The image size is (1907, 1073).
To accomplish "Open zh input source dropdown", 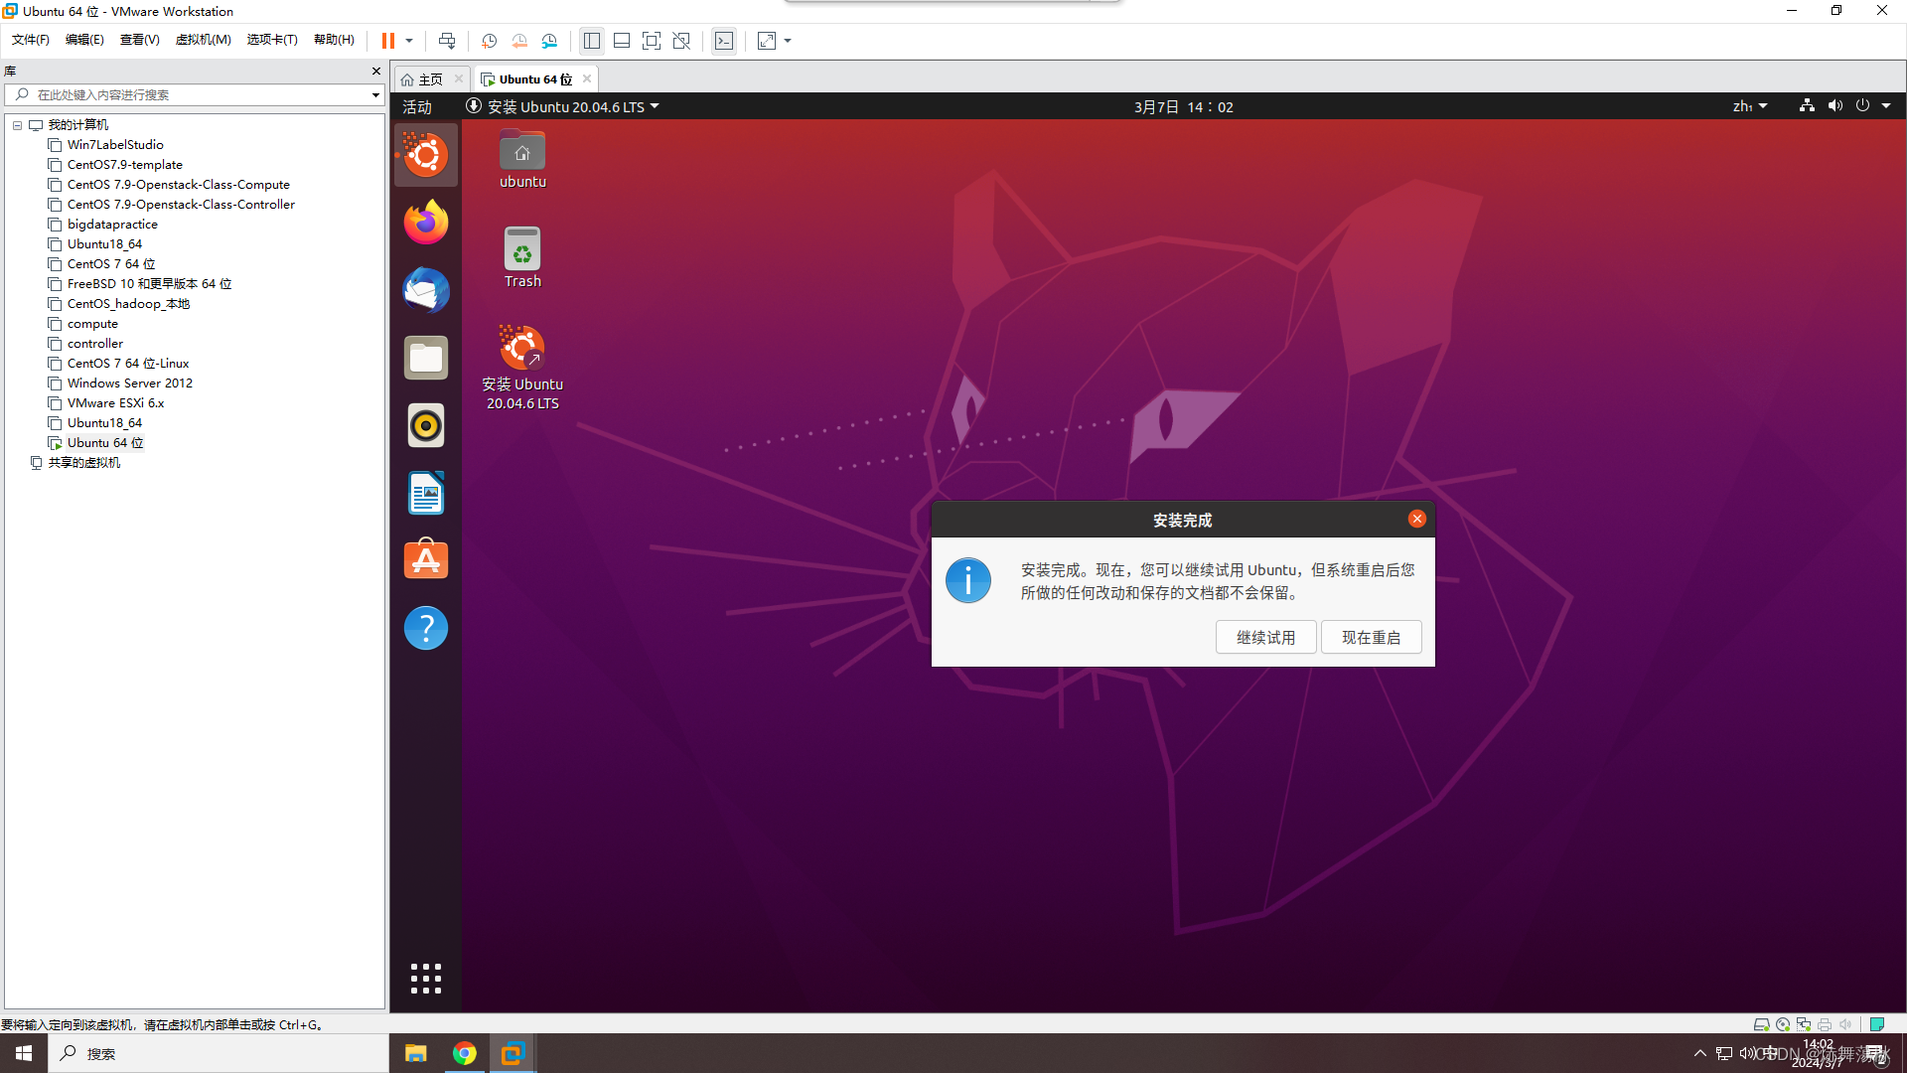I will pos(1750,106).
